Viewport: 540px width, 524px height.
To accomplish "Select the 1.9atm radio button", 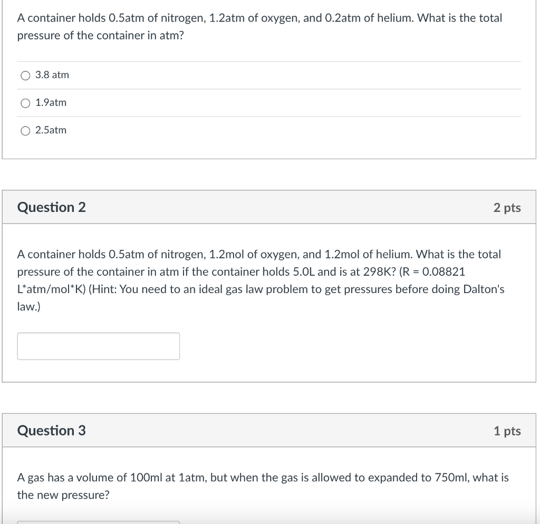I will (x=25, y=103).
